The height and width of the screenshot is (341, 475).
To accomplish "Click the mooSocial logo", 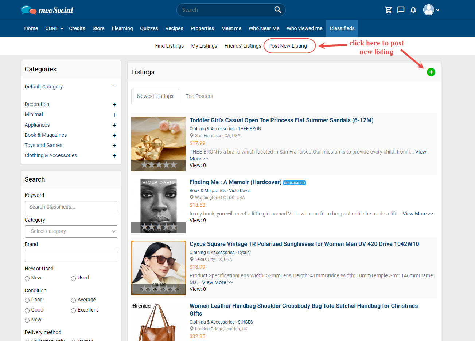I will point(47,10).
